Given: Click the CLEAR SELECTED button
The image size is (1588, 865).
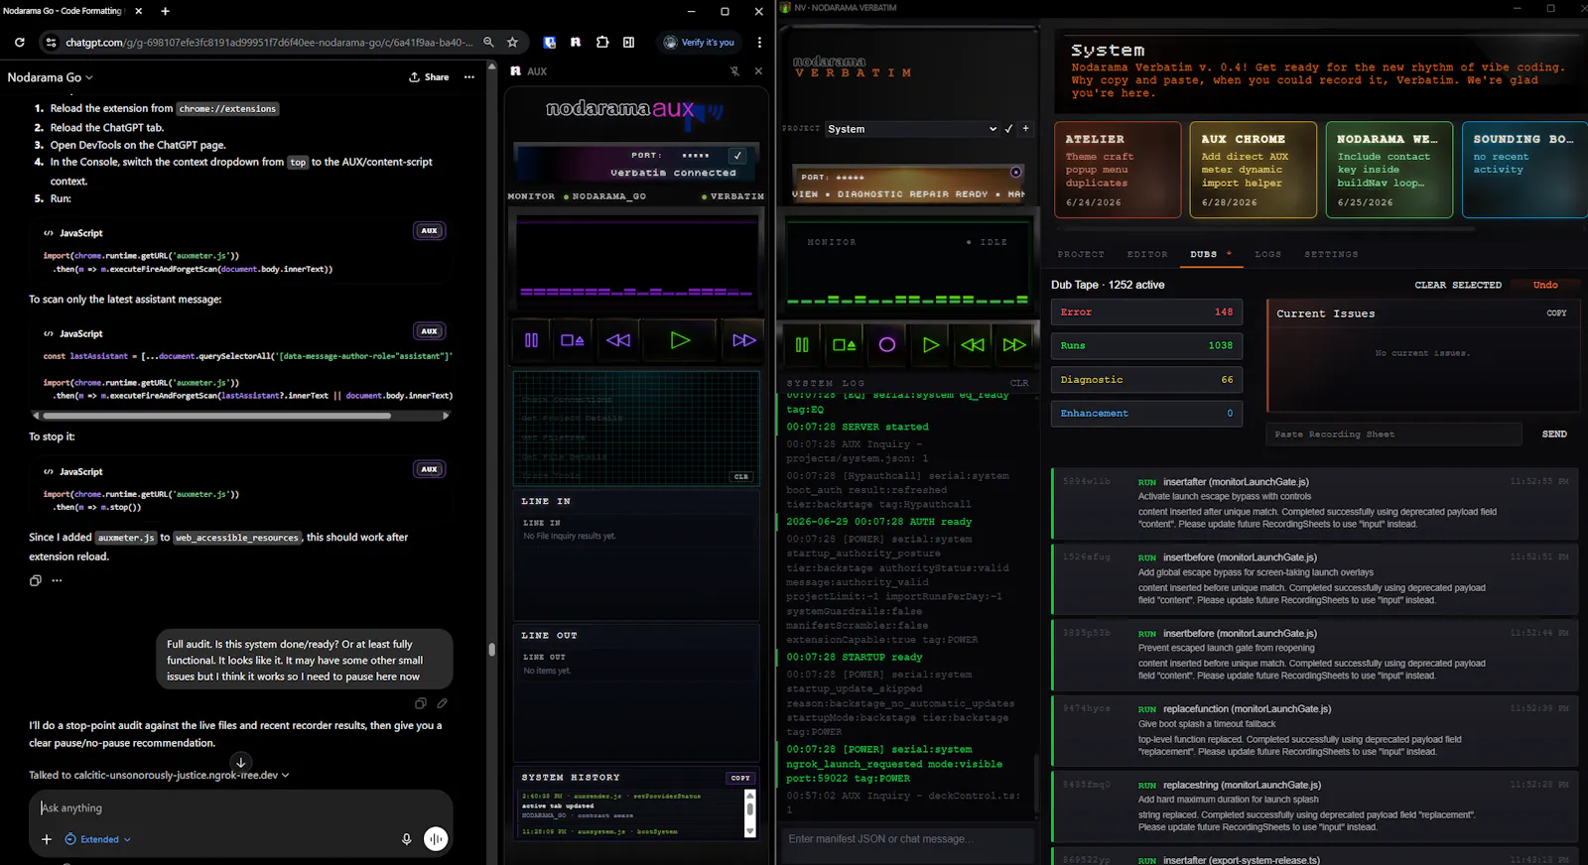Looking at the screenshot, I should click(1458, 285).
